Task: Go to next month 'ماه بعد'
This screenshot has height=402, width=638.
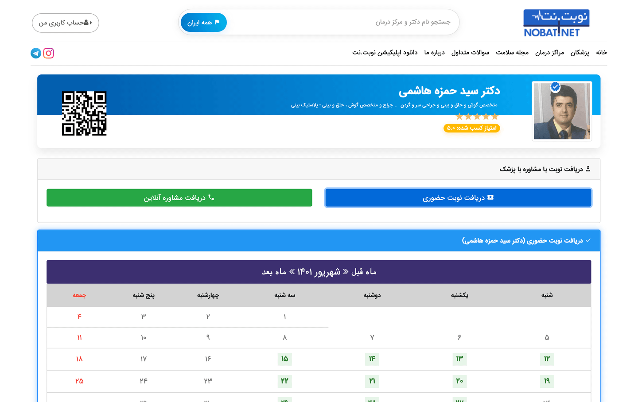Action: coord(274,272)
